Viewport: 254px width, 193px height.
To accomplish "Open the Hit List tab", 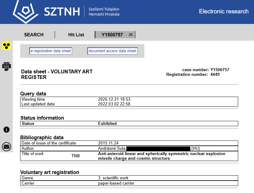I will pos(76,35).
